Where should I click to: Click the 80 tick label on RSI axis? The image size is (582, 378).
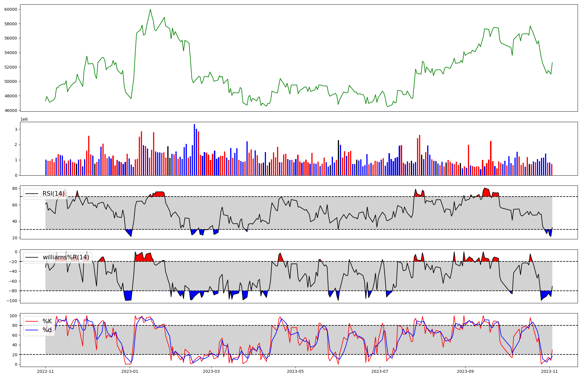15,188
